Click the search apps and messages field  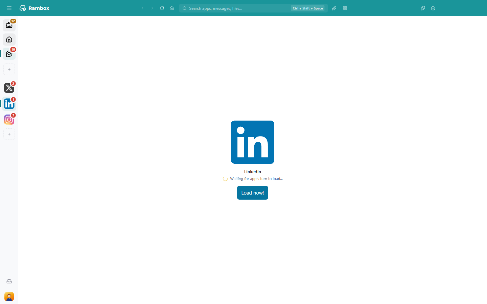pyautogui.click(x=253, y=8)
